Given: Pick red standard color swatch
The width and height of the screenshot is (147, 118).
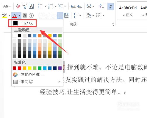Looking at the screenshot, I should (19, 68).
